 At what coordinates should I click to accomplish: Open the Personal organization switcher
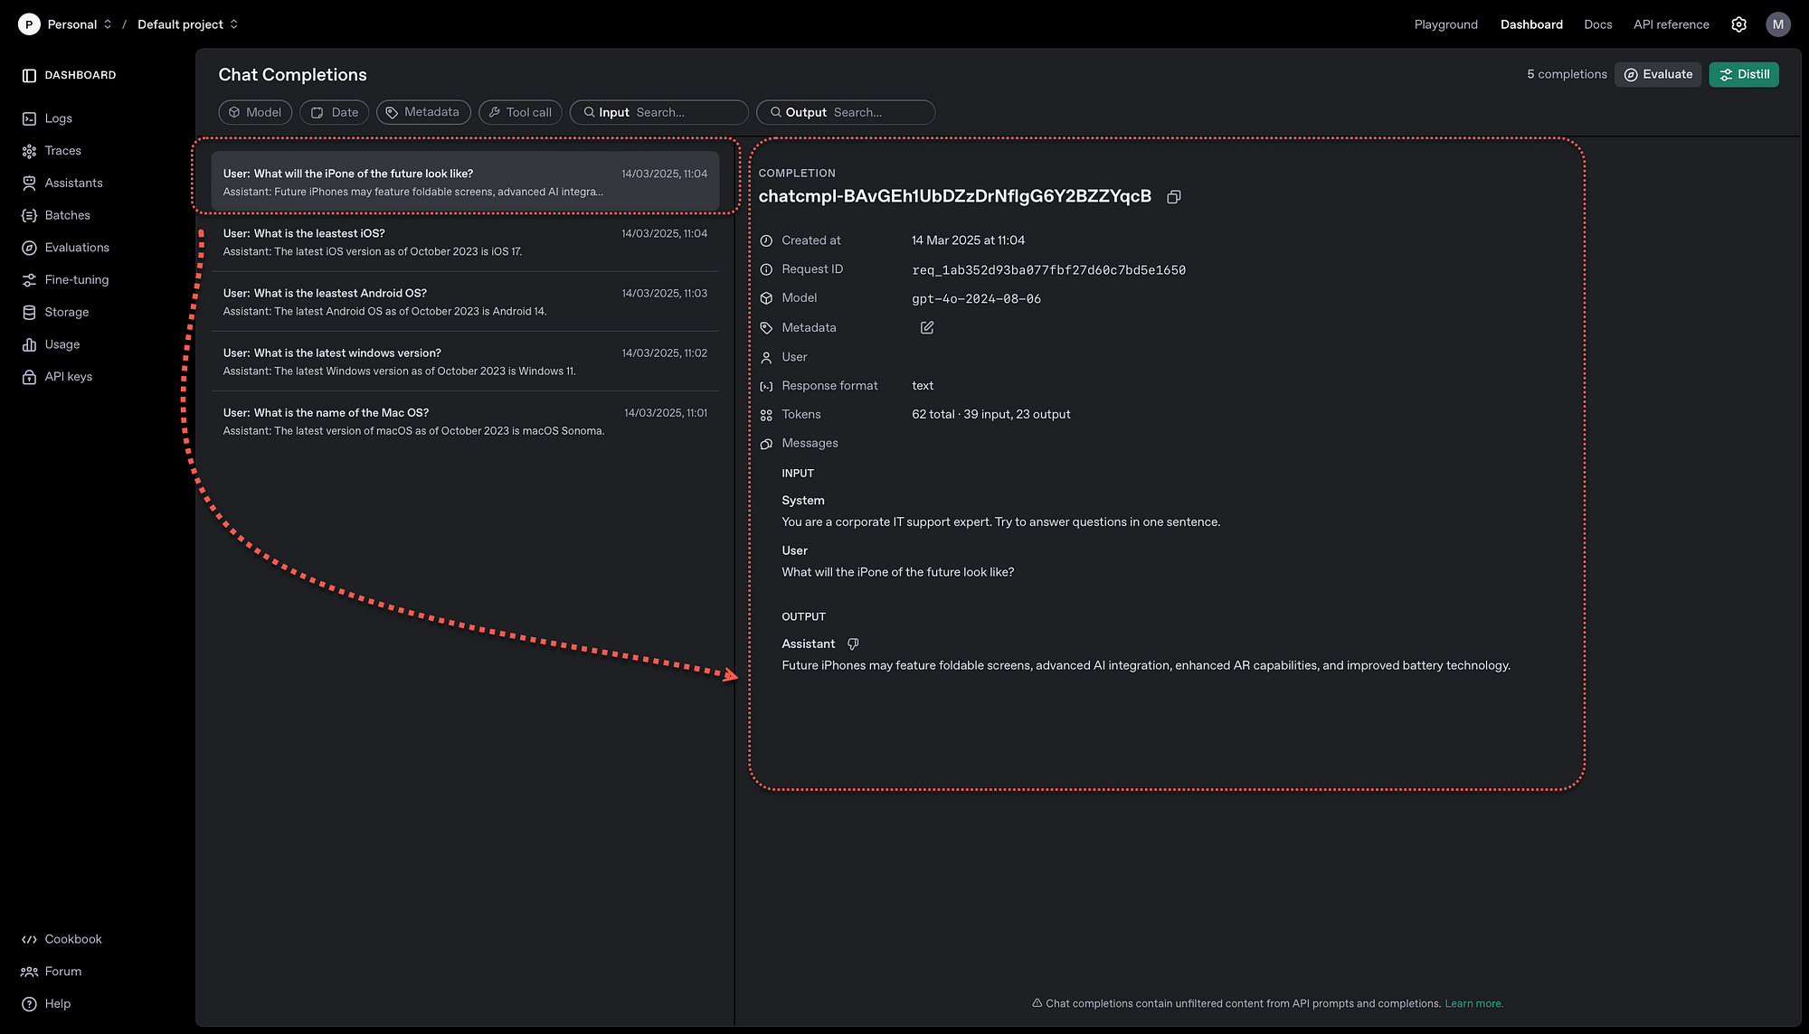point(80,24)
